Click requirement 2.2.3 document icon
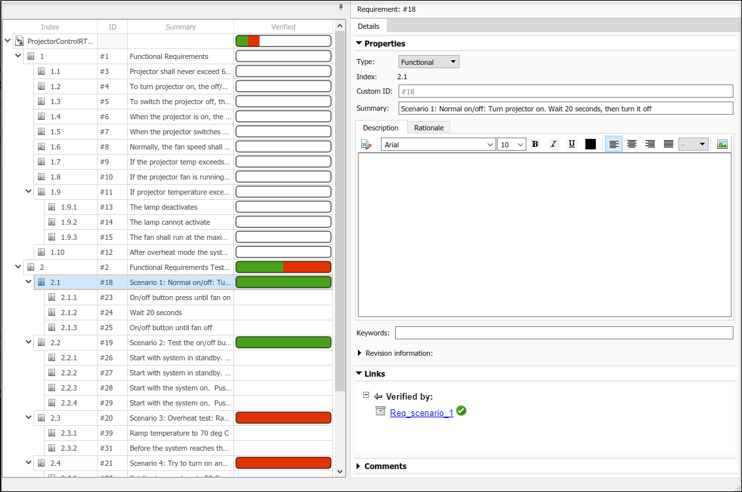The height and width of the screenshot is (492, 742). coord(52,388)
